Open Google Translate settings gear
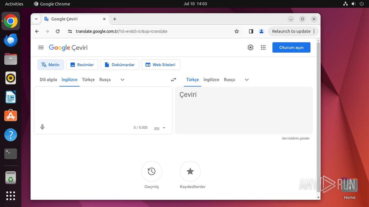Screen dimensions: 369x207 click(x=251, y=47)
